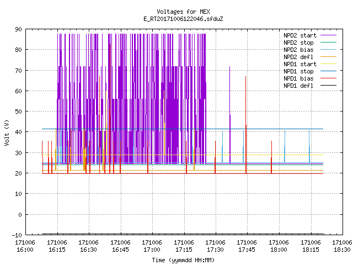
Task: Click the red NPD1 bias legend line
Action: point(329,78)
